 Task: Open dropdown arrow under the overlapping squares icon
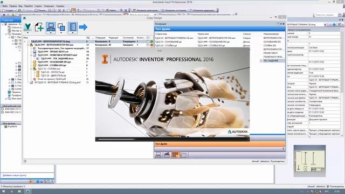[61, 33]
